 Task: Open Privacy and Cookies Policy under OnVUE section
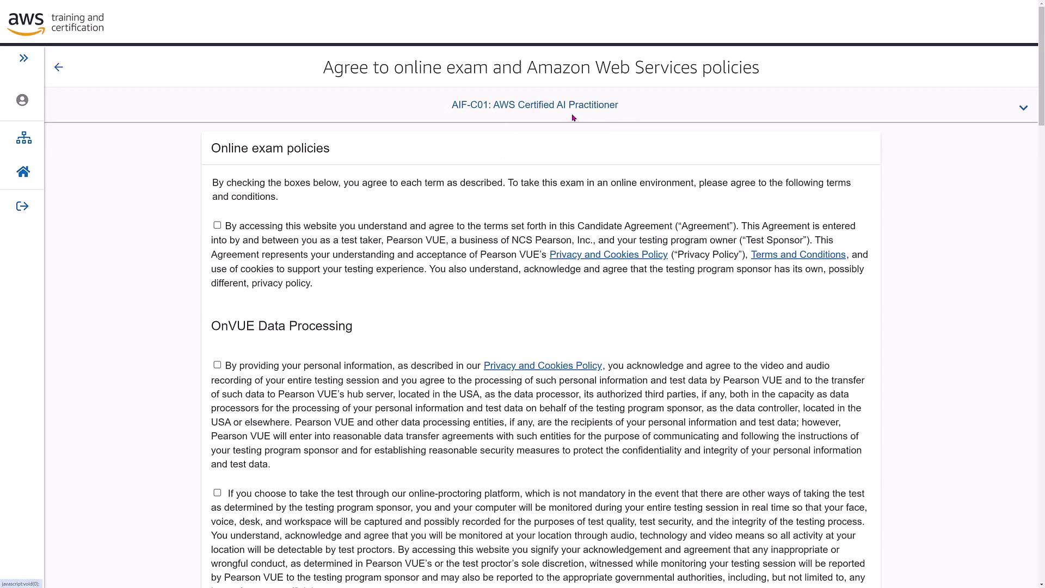click(x=542, y=366)
